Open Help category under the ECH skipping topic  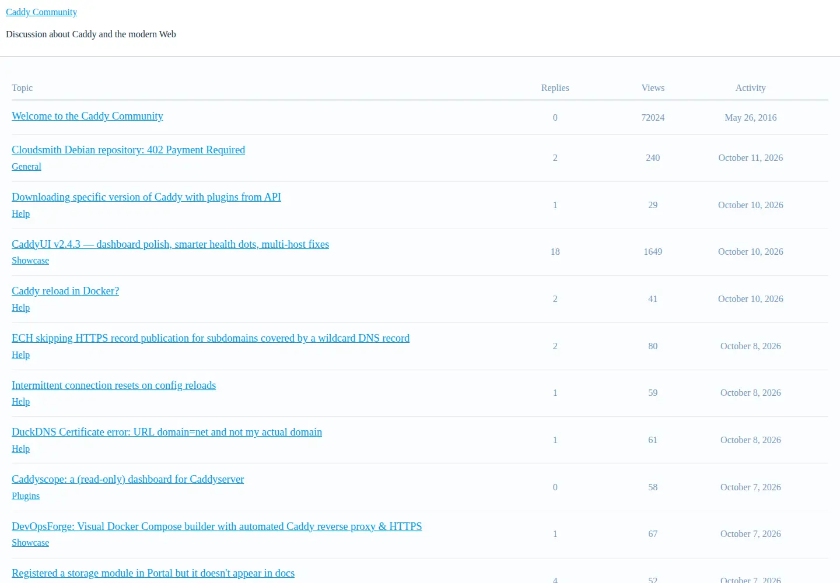(x=20, y=355)
